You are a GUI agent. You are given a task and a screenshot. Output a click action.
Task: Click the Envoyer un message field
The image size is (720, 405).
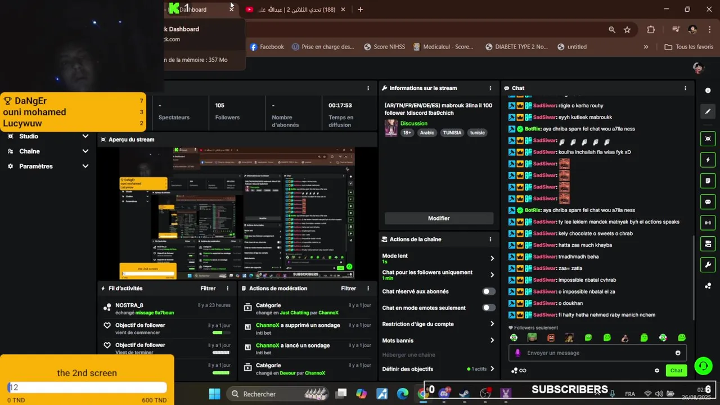point(596,353)
